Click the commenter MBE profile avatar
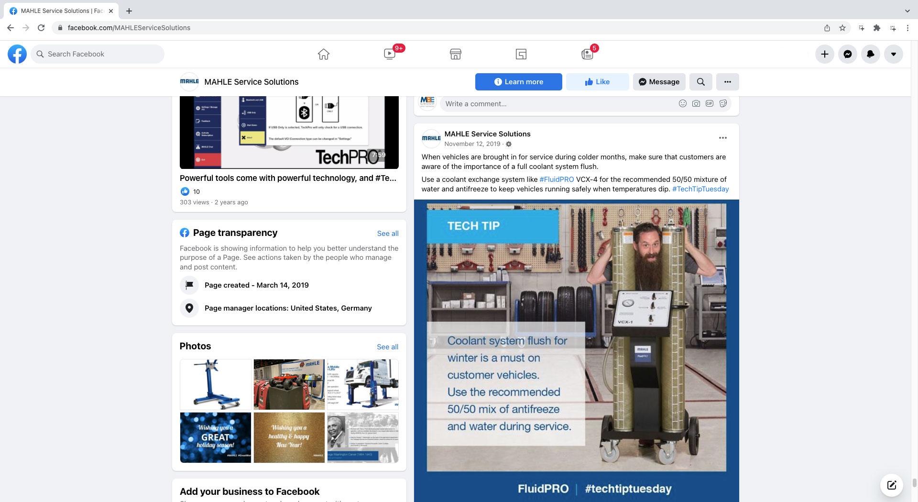Screen dimensions: 918x502 (x=427, y=102)
